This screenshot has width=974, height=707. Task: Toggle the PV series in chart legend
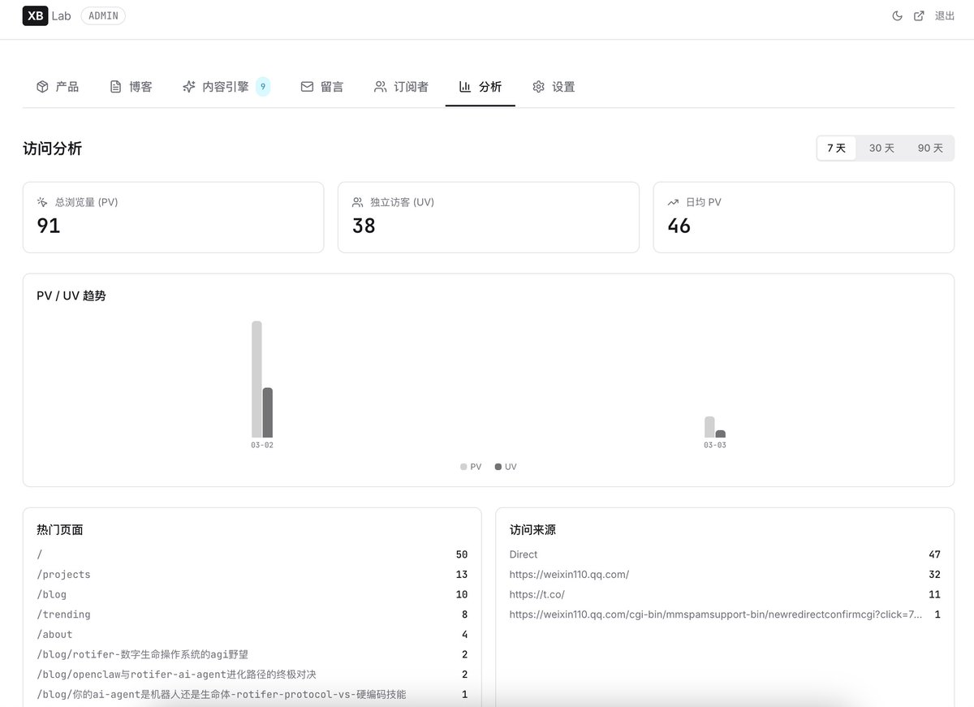coord(470,467)
